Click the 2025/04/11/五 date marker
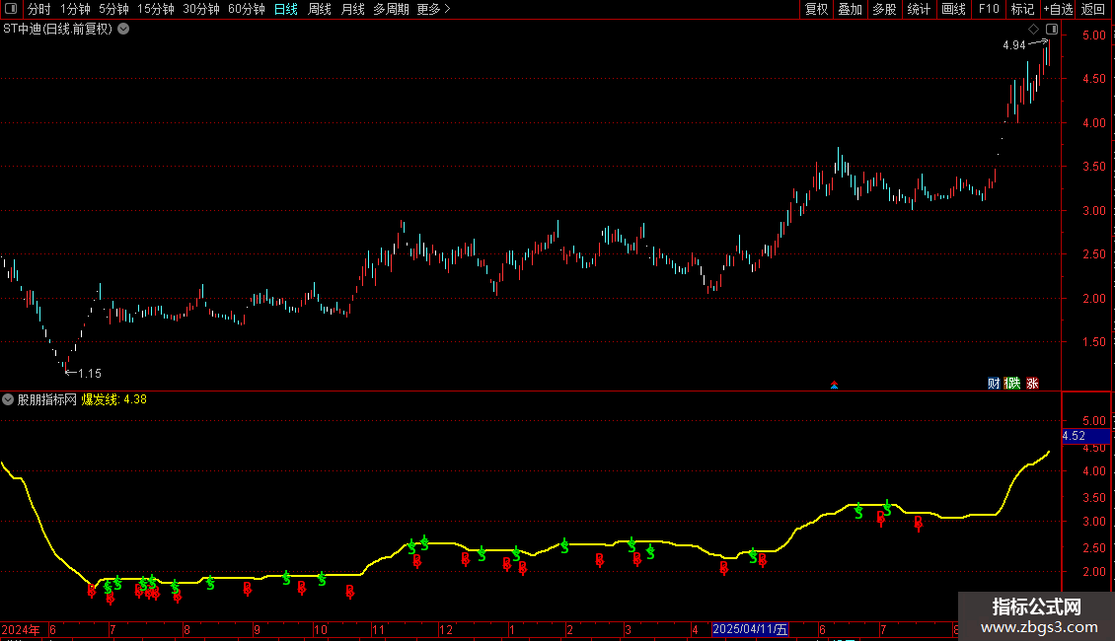Image resolution: width=1115 pixels, height=641 pixels. (x=750, y=629)
